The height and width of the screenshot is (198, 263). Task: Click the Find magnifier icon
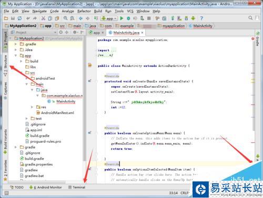coord(65,18)
